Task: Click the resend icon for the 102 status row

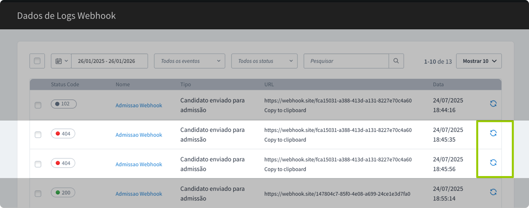Action: point(493,104)
